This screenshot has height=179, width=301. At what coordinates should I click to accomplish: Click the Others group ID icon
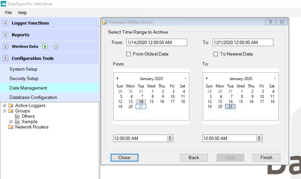[18, 116]
